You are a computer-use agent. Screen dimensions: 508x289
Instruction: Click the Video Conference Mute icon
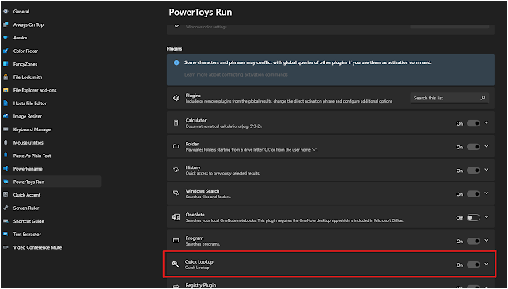click(x=6, y=247)
